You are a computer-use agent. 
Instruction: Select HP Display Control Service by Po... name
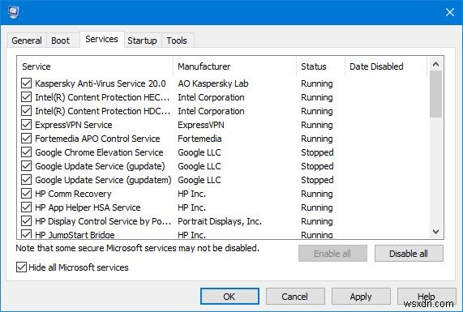pyautogui.click(x=103, y=221)
